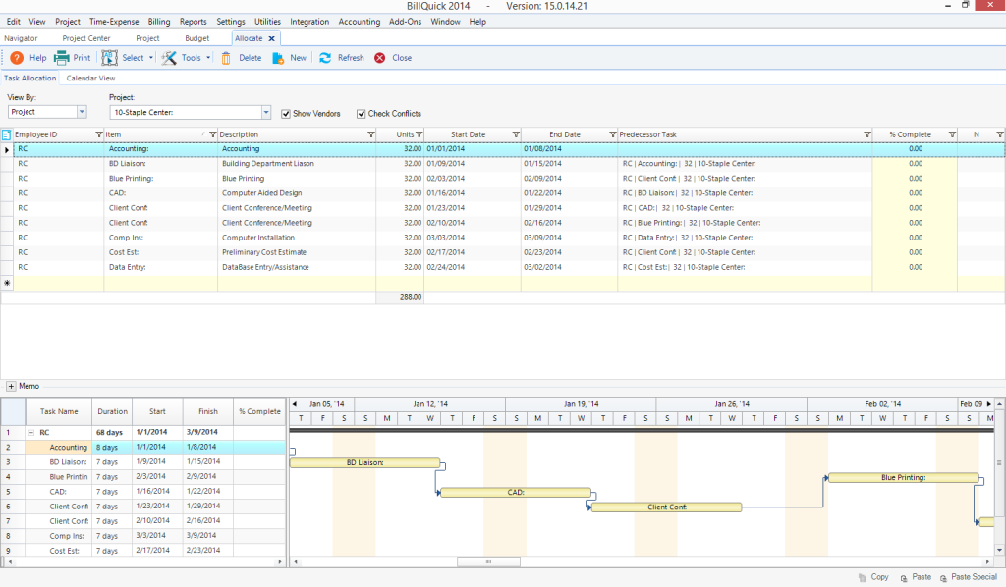Viewport: 1006px width, 587px height.
Task: Create a New allocation entry
Action: [x=290, y=58]
